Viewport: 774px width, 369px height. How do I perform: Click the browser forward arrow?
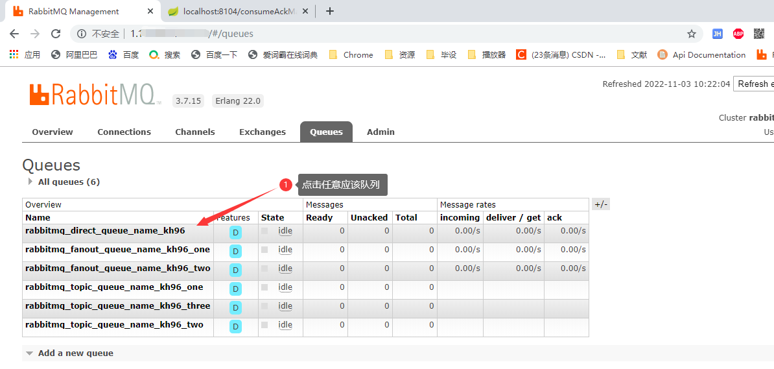[35, 34]
